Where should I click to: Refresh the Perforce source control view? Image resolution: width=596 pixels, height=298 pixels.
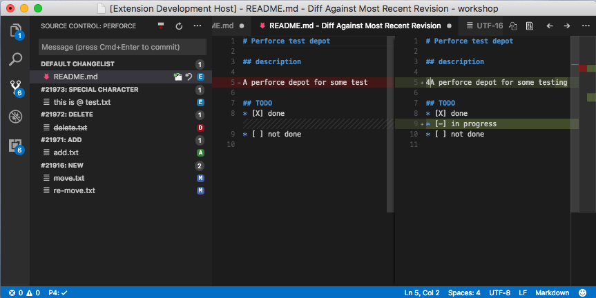179,26
